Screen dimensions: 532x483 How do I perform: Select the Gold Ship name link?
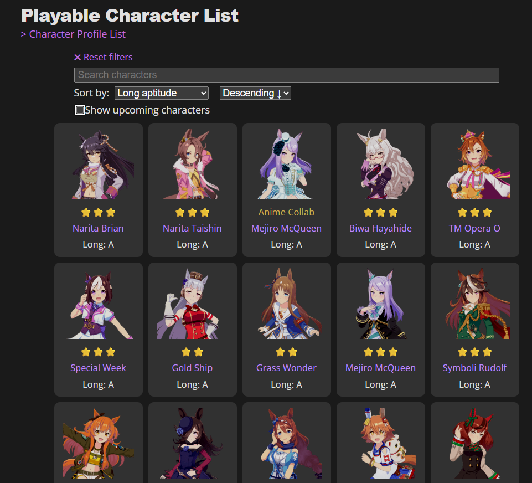point(192,368)
